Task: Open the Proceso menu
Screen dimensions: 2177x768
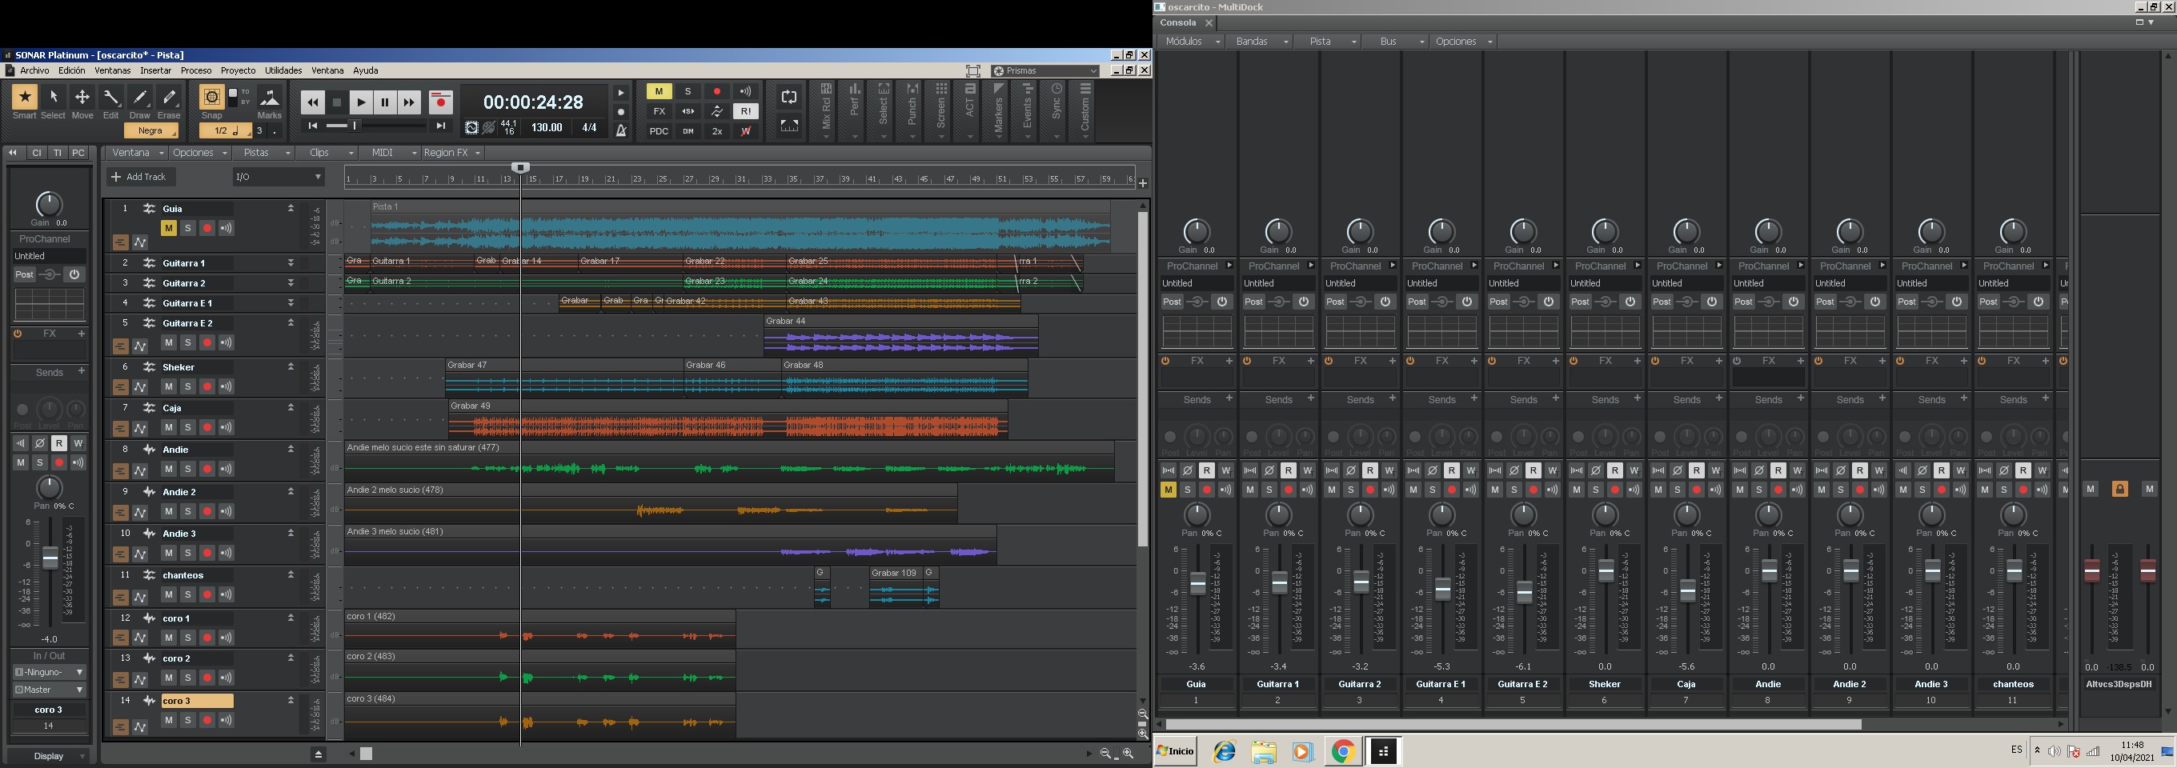Action: tap(196, 71)
